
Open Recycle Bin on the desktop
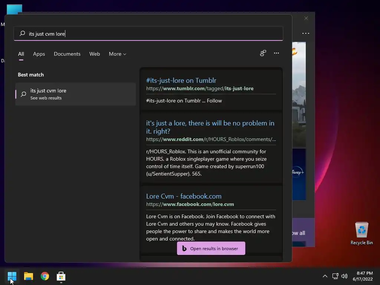point(361,234)
